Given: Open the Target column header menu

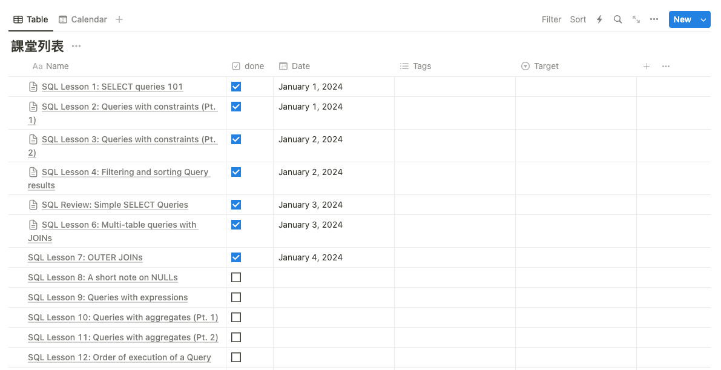Looking at the screenshot, I should click(x=546, y=66).
